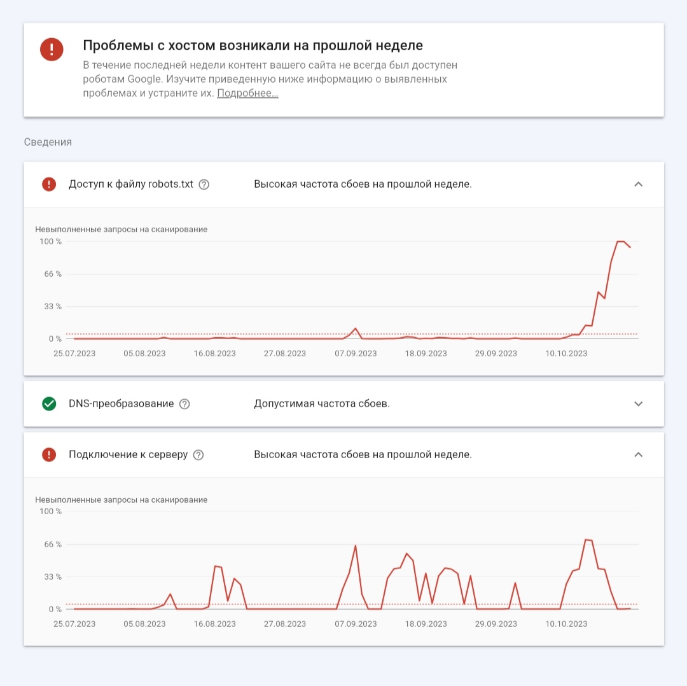This screenshot has width=687, height=686.
Task: Select the "Доступ к файлу robots.txt" row title
Action: pos(130,185)
